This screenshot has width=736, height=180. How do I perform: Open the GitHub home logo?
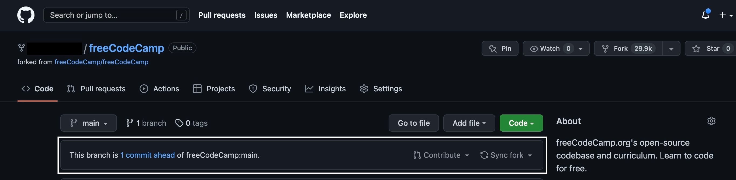26,15
